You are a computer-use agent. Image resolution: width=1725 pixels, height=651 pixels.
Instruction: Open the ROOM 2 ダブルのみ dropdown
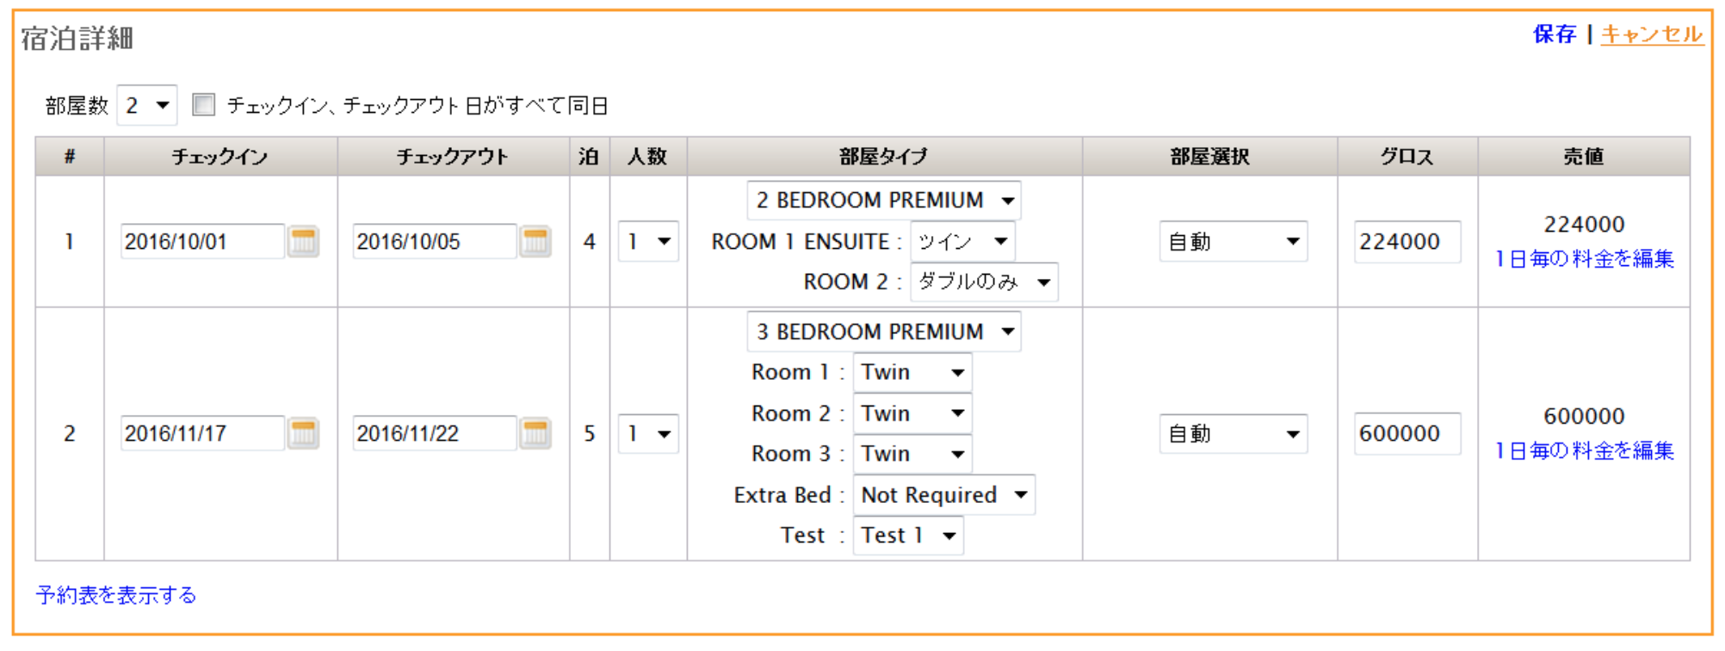point(984,282)
